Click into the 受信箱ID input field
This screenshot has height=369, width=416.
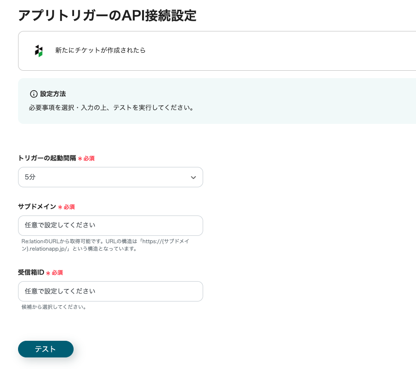[x=110, y=291]
